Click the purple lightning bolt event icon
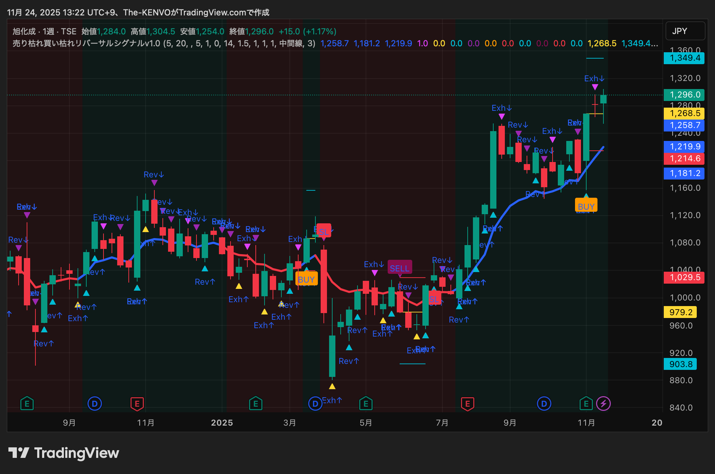Viewport: 715px width, 474px height. [603, 404]
